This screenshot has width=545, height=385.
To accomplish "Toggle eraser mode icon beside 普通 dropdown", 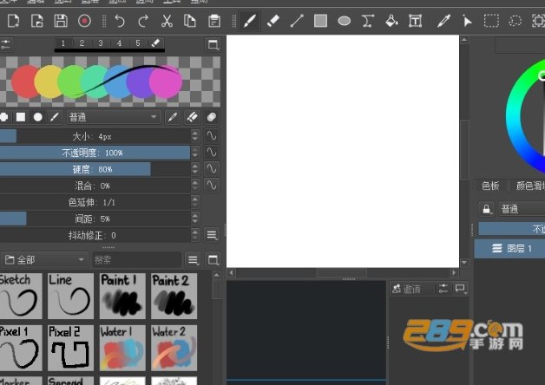I will click(192, 117).
